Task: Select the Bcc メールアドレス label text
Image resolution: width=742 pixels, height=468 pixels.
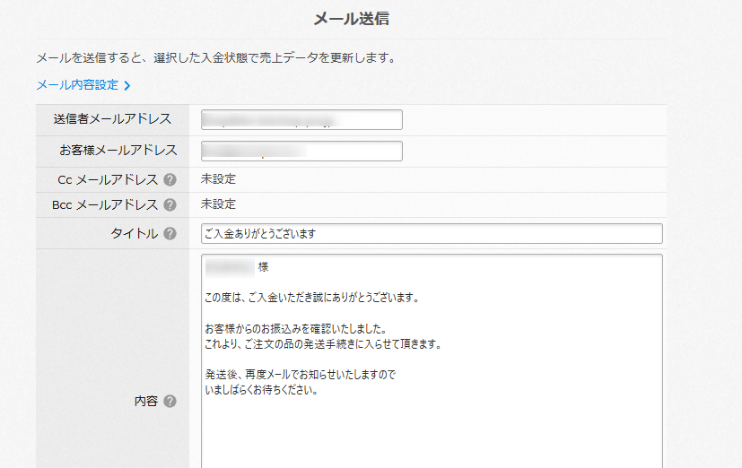Action: click(105, 205)
